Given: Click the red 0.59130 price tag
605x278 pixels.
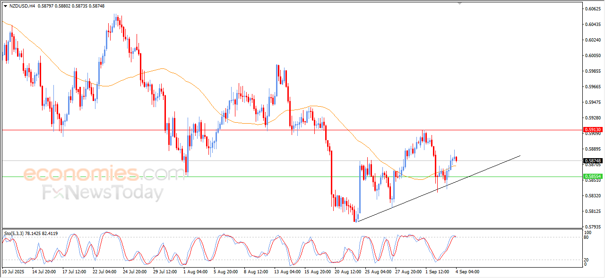Looking at the screenshot, I should pos(593,129).
